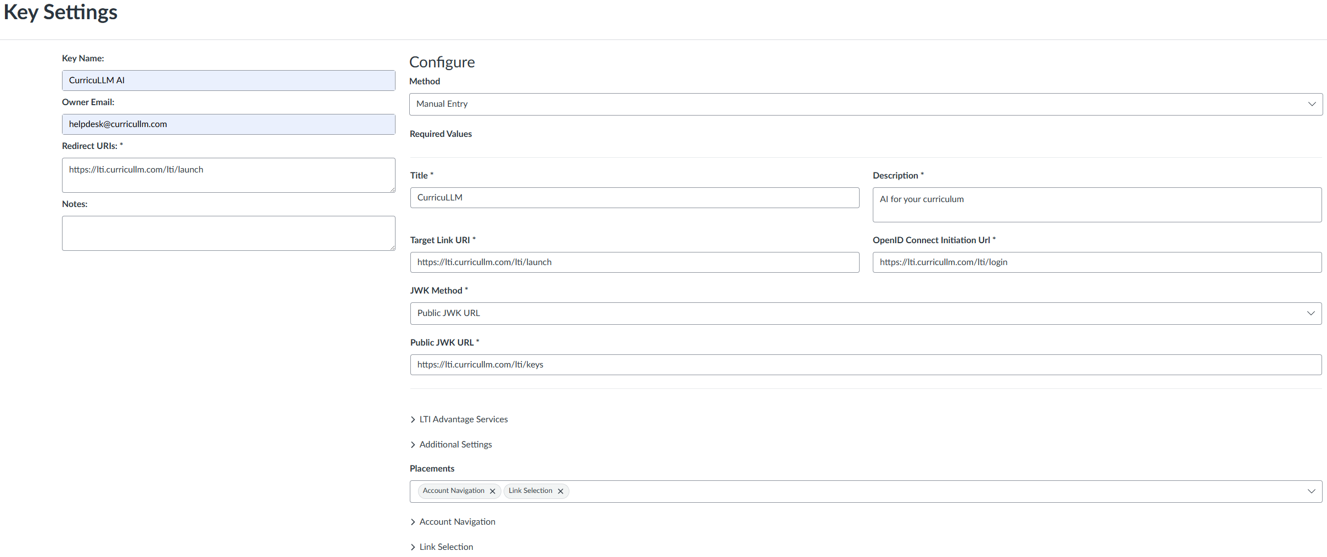Select the Target Link URI field

coord(634,262)
